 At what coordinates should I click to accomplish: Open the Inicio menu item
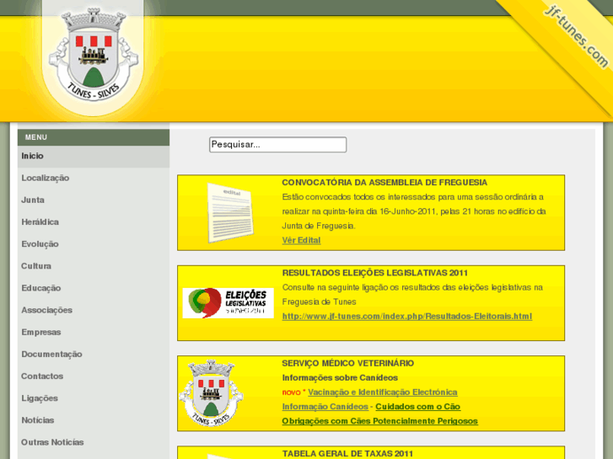point(94,157)
